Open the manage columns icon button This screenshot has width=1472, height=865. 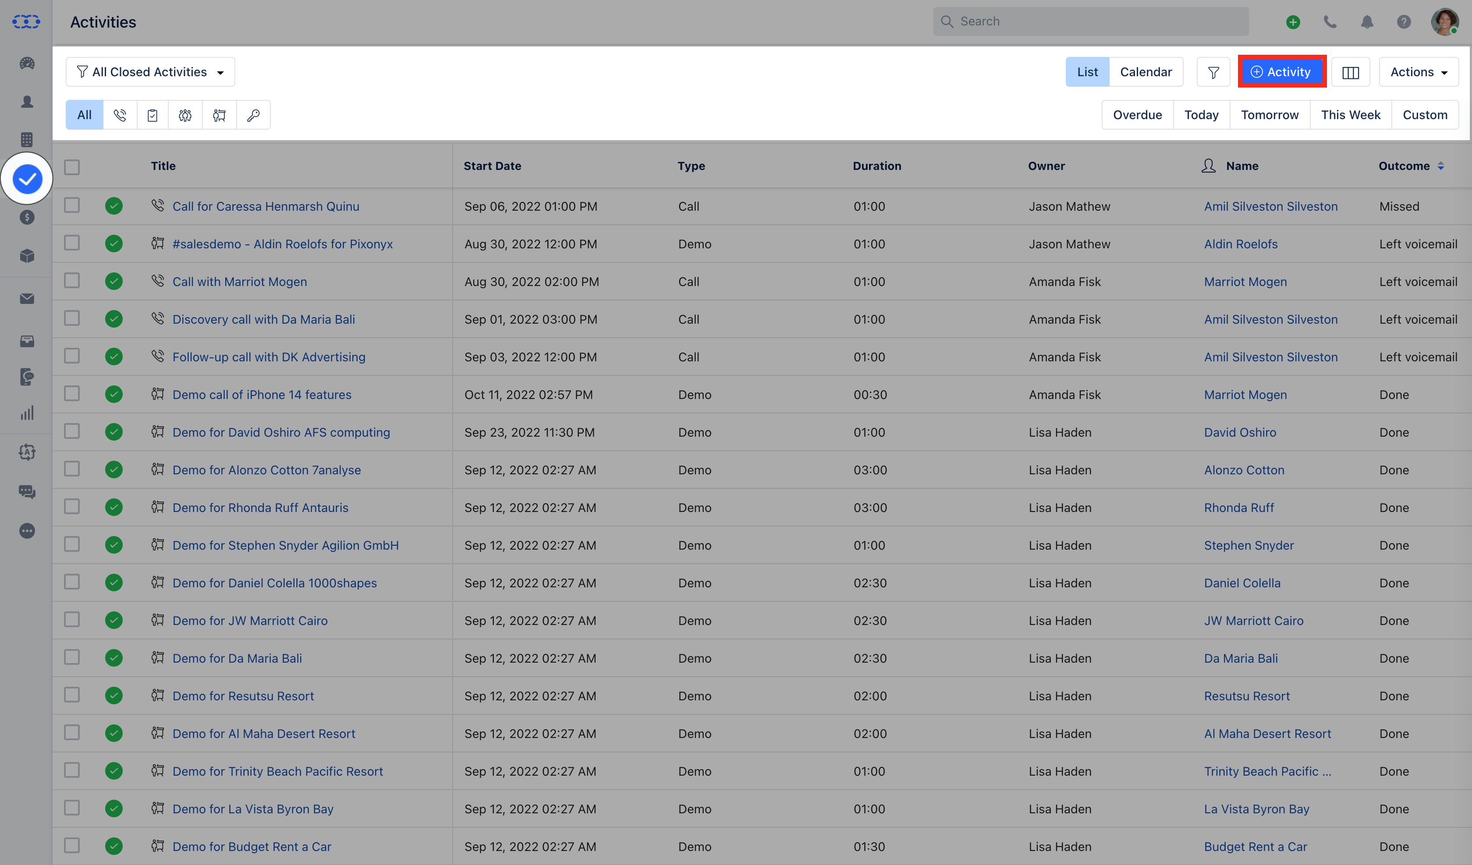pos(1351,72)
